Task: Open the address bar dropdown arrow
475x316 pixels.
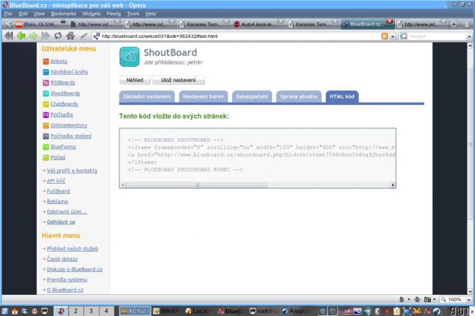Action: click(393, 37)
